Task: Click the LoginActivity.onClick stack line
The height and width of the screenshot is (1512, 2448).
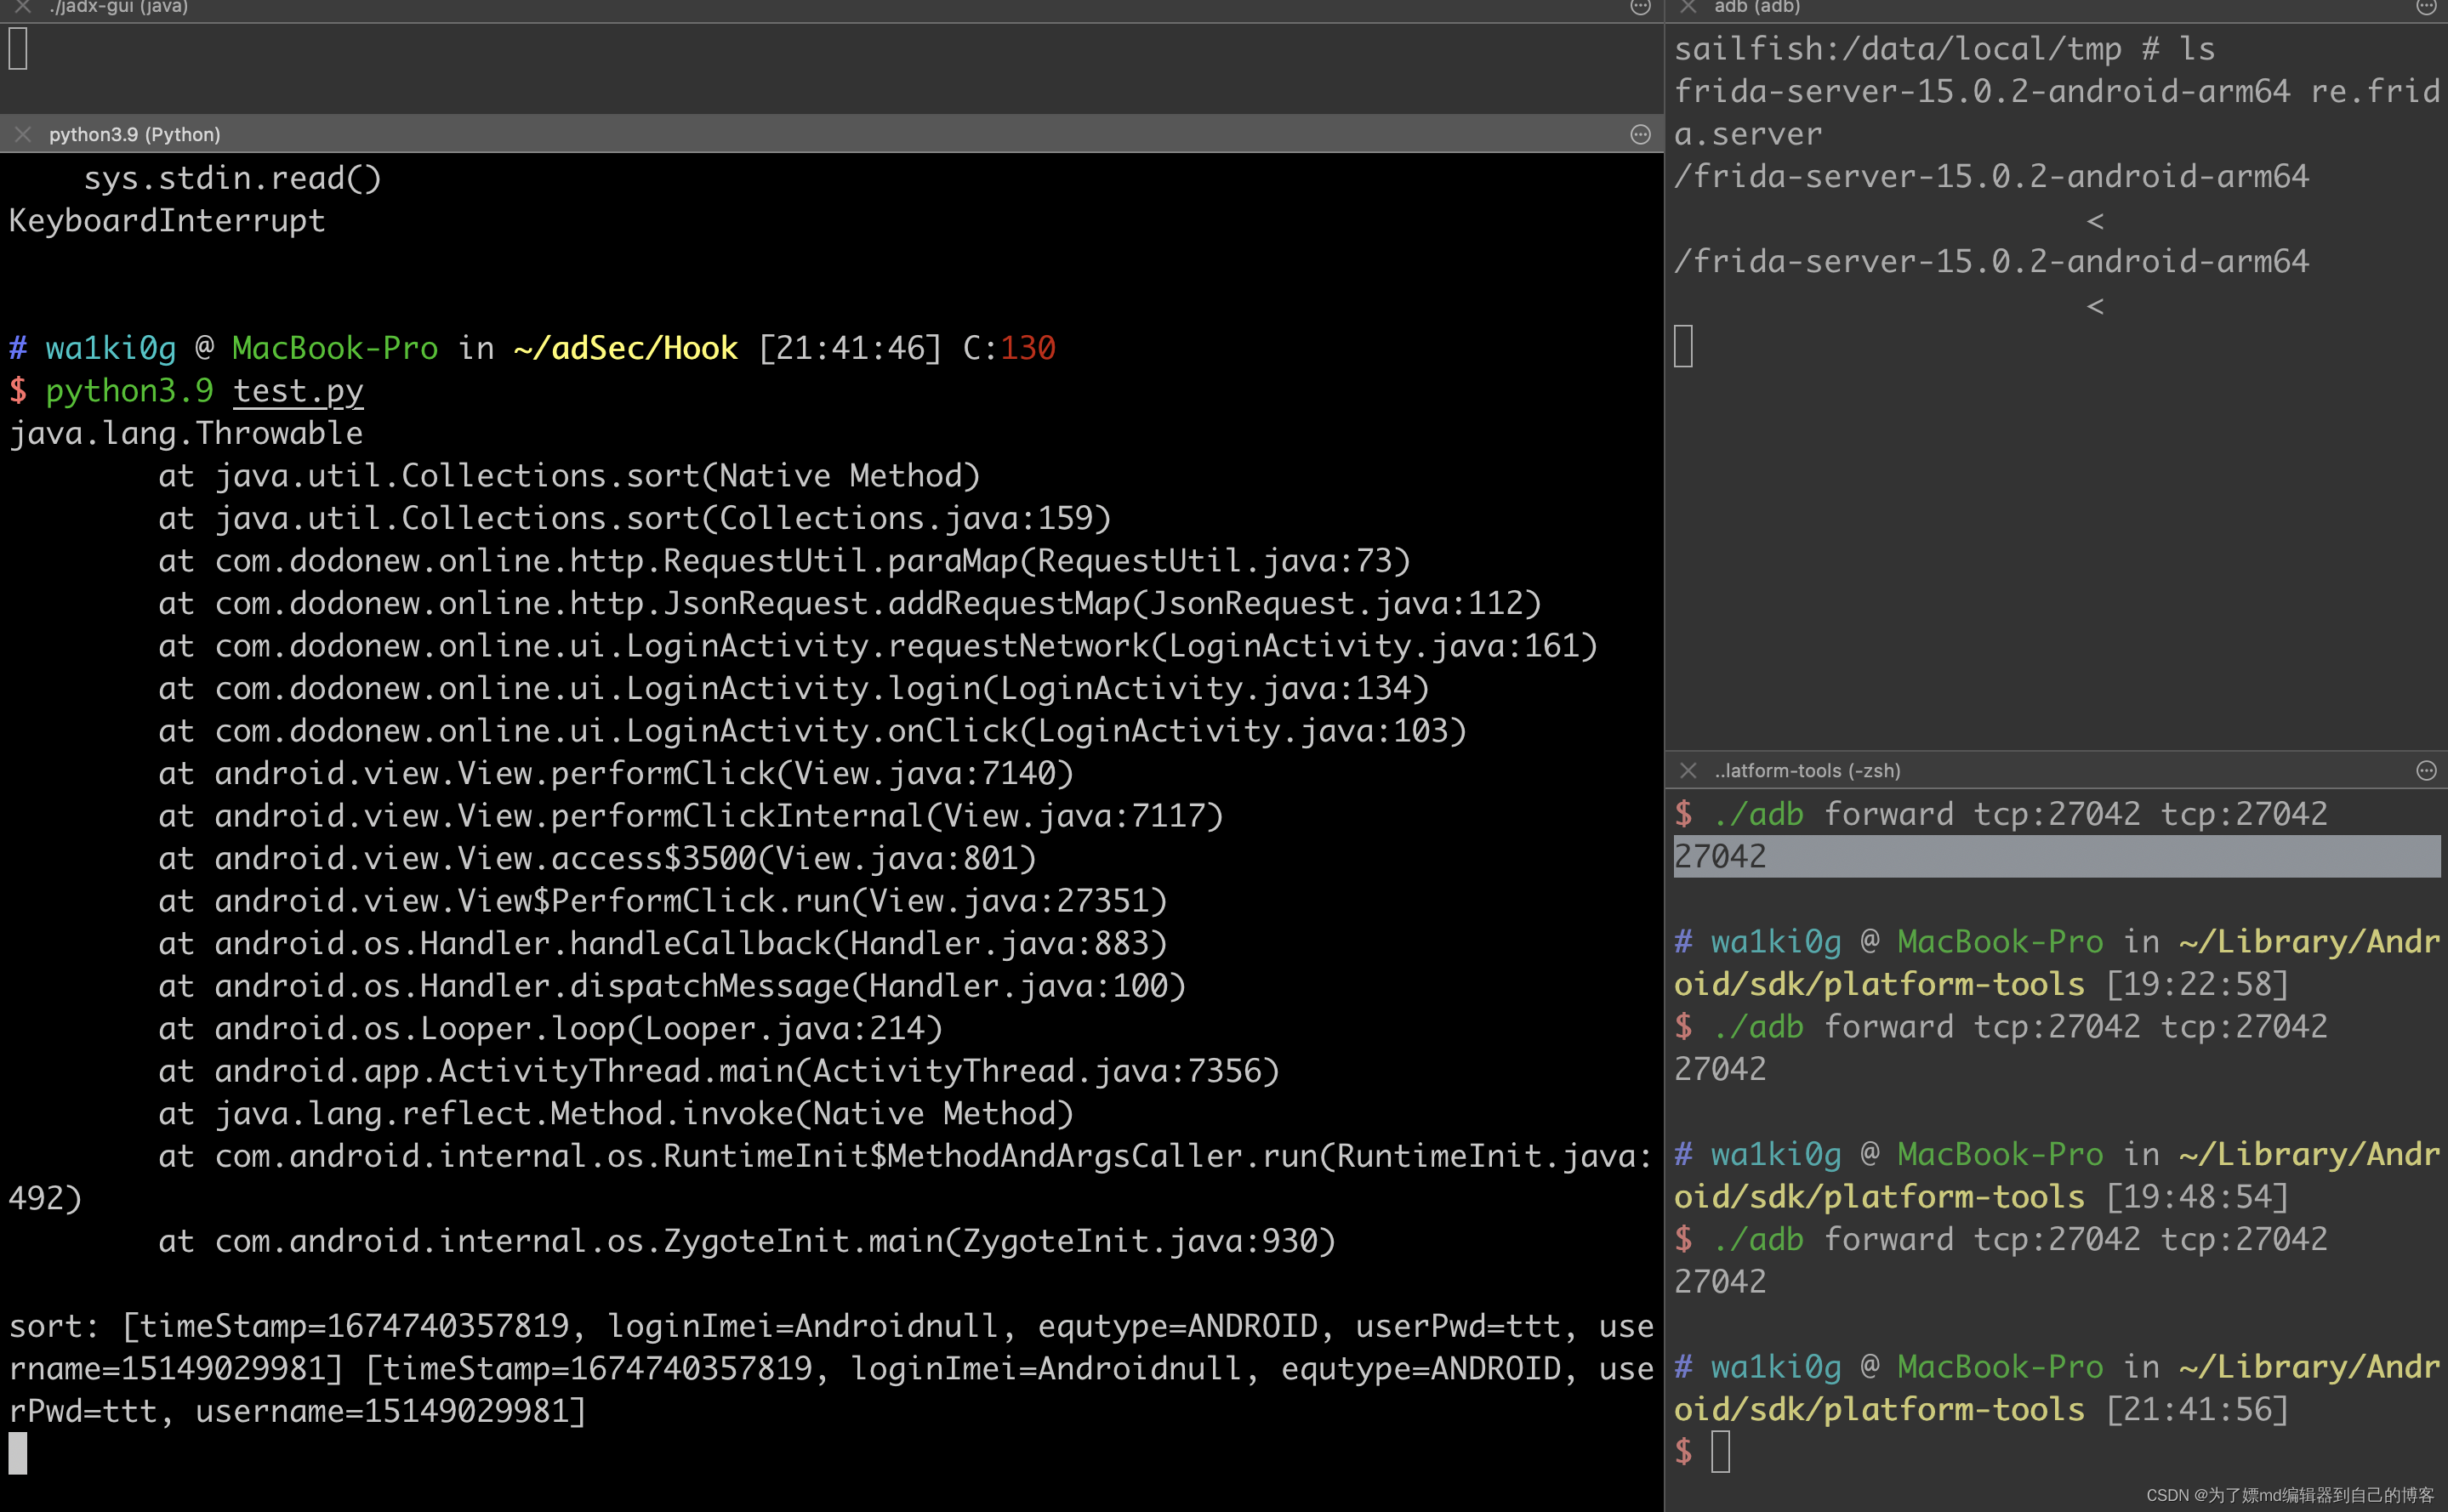Action: tap(812, 731)
